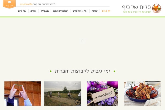Open the אודות menu item

click(95, 11)
